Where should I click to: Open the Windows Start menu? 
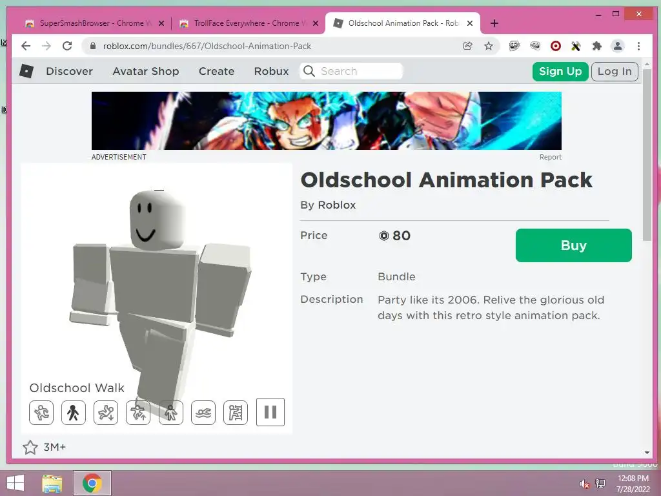click(x=15, y=483)
